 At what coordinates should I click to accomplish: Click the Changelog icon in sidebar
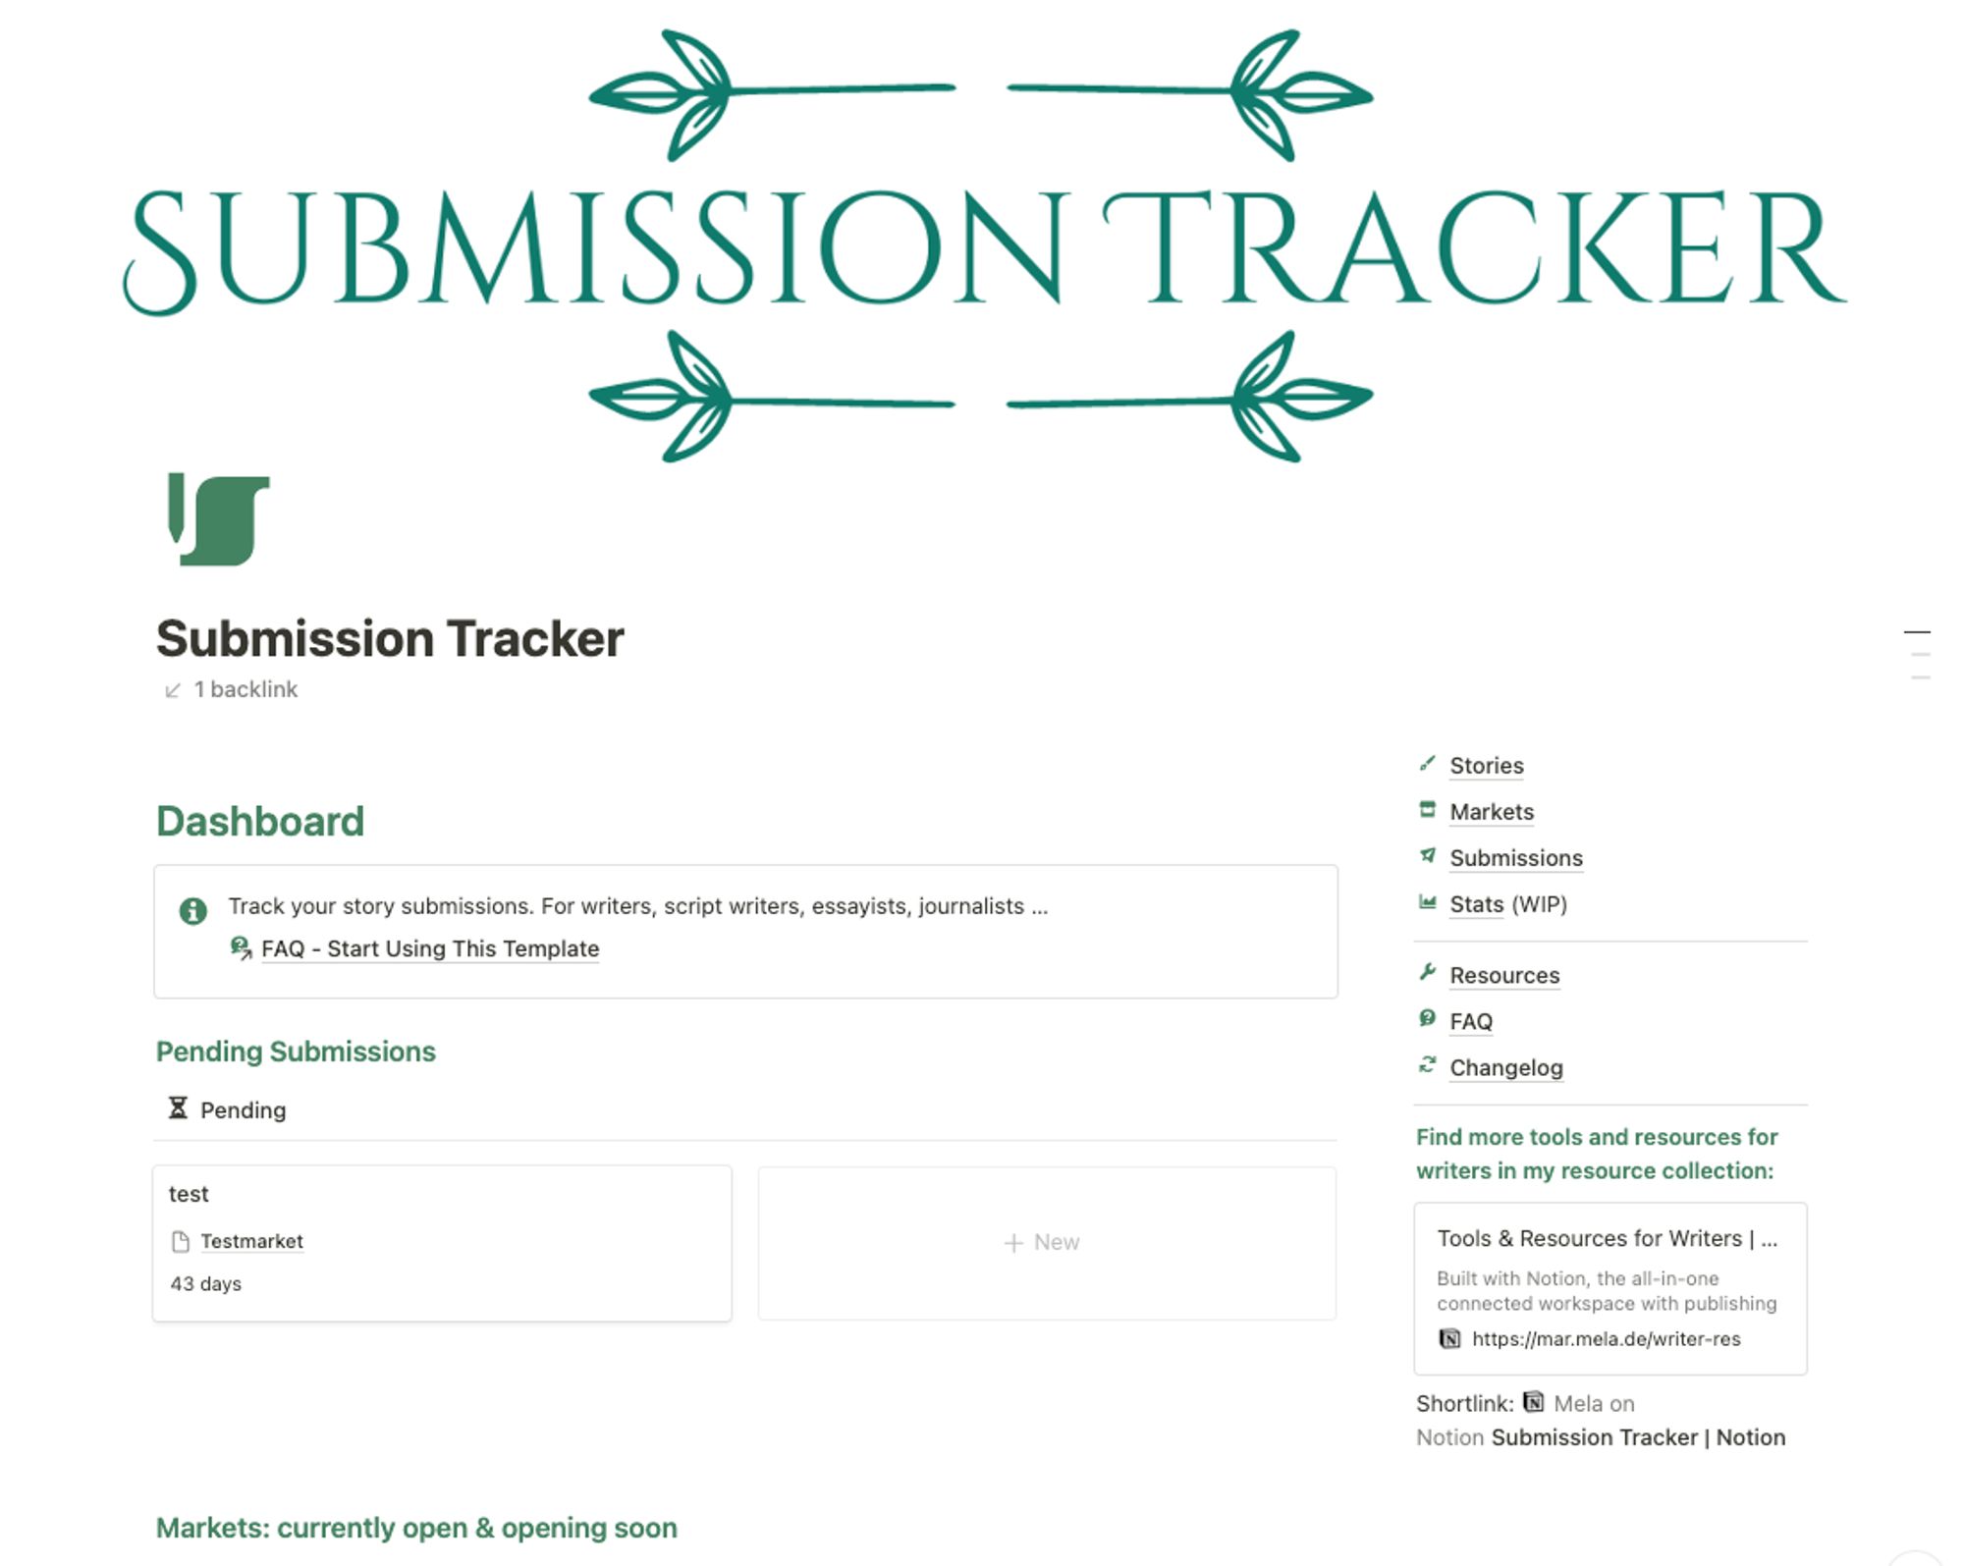(1426, 1066)
